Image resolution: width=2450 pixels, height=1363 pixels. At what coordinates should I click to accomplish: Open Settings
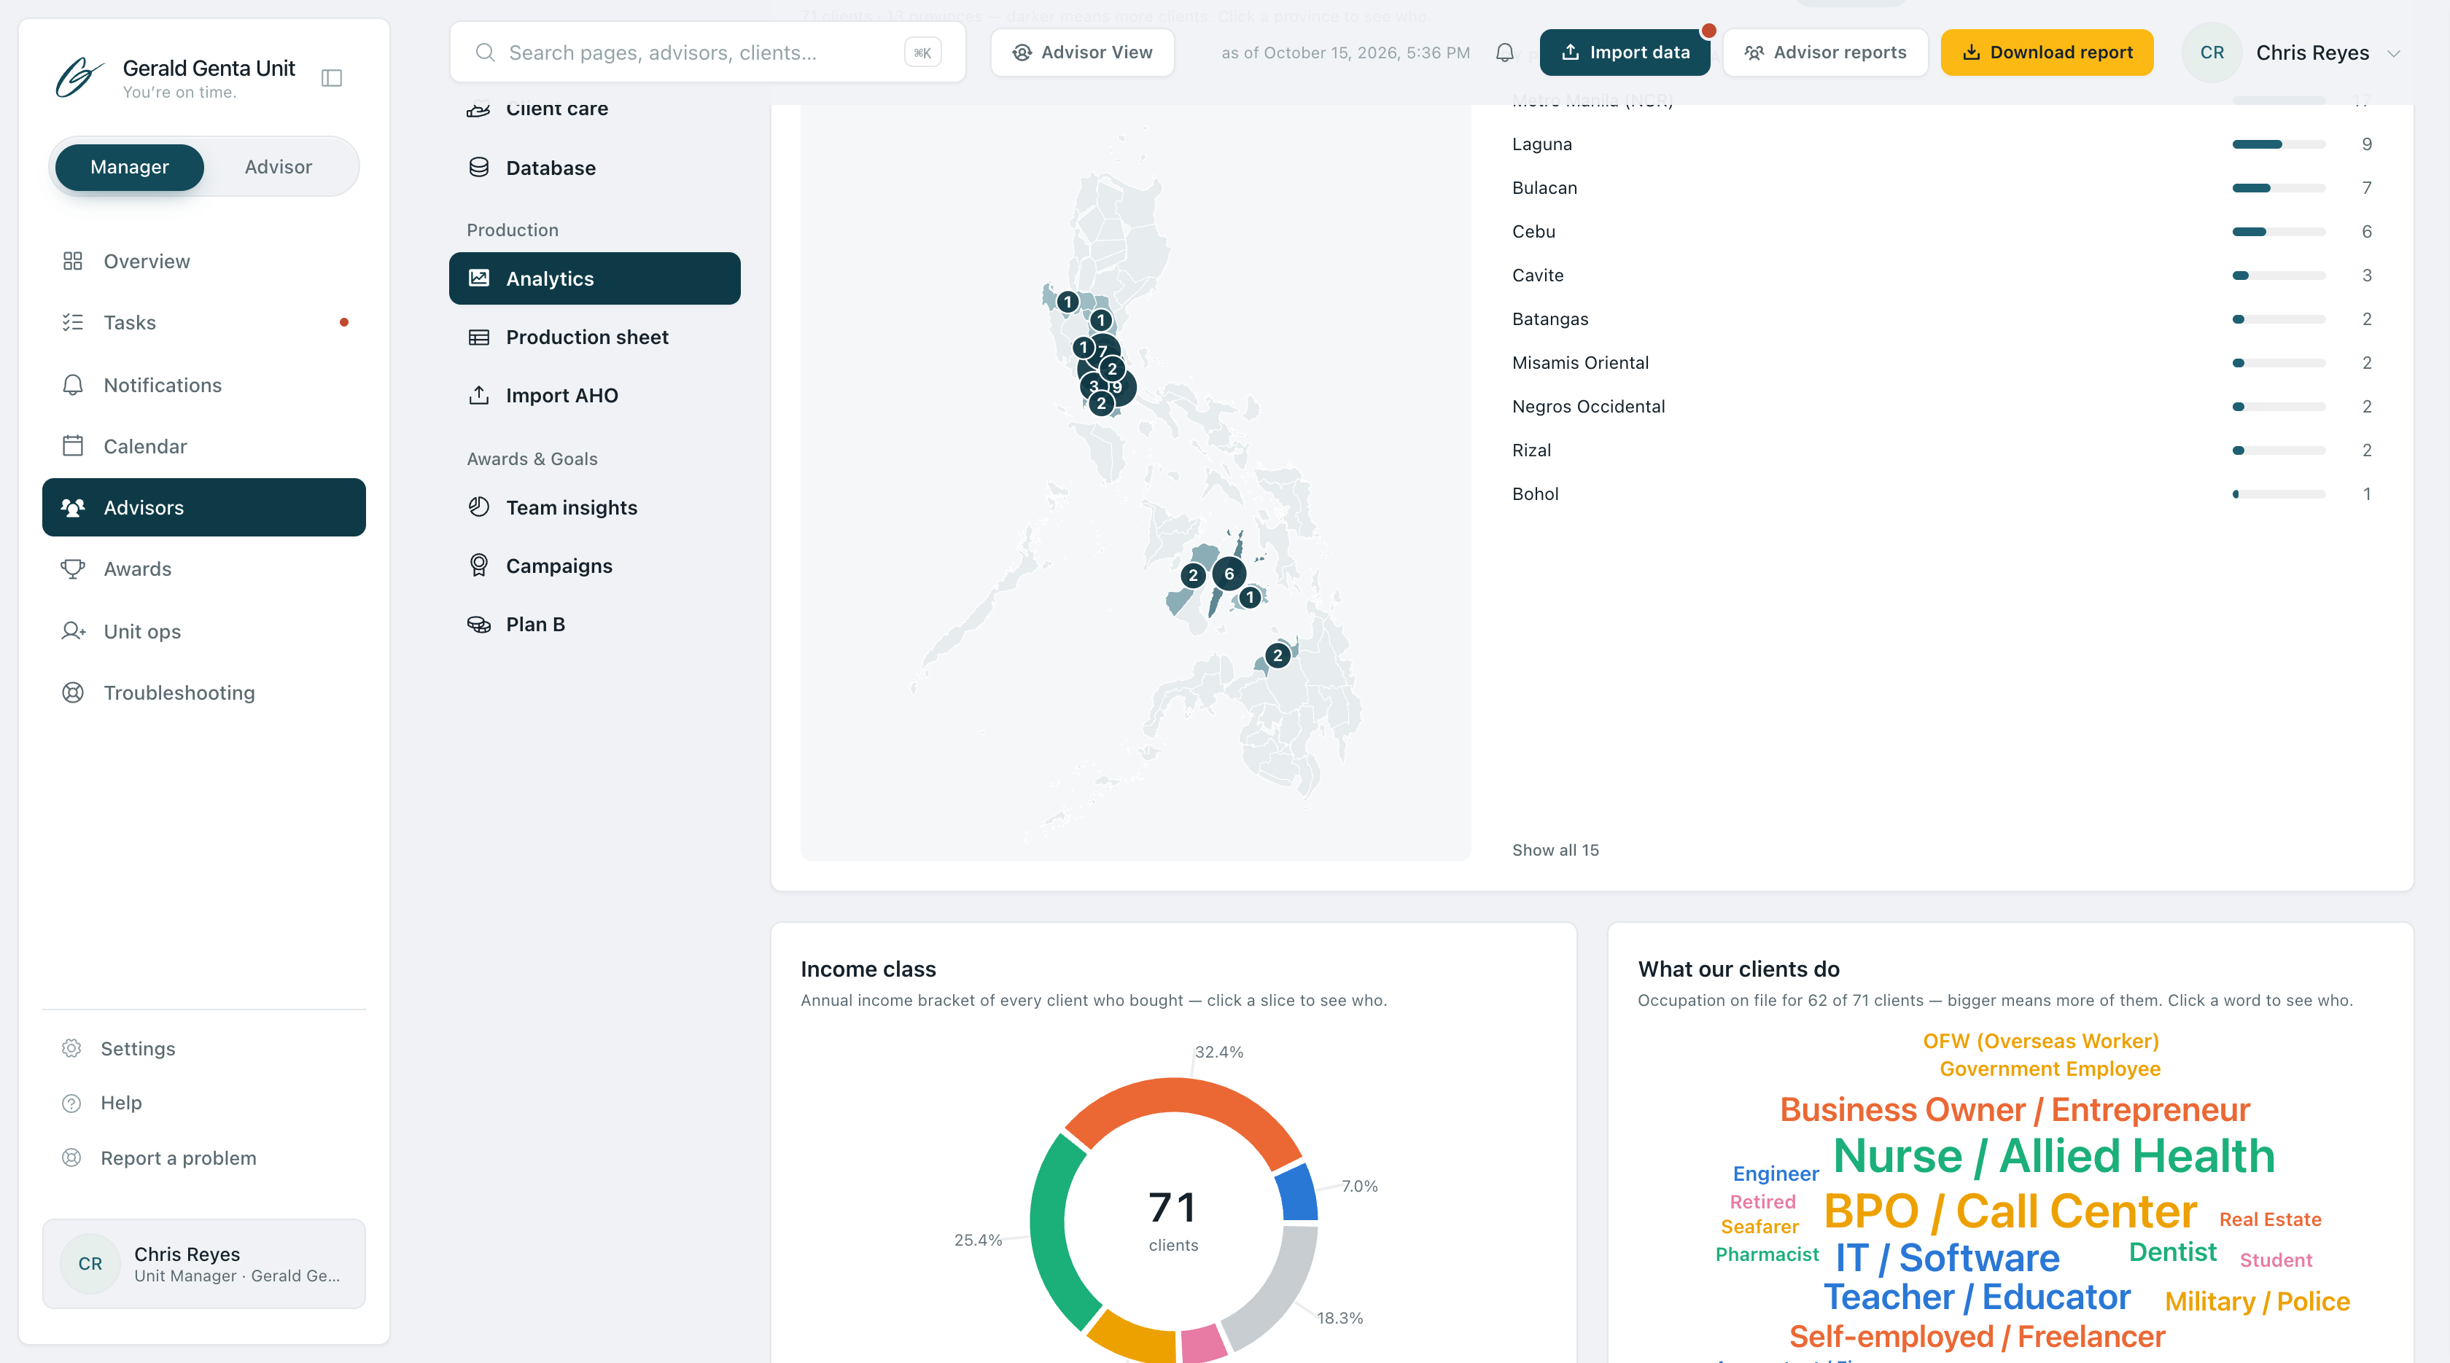(x=203, y=1048)
